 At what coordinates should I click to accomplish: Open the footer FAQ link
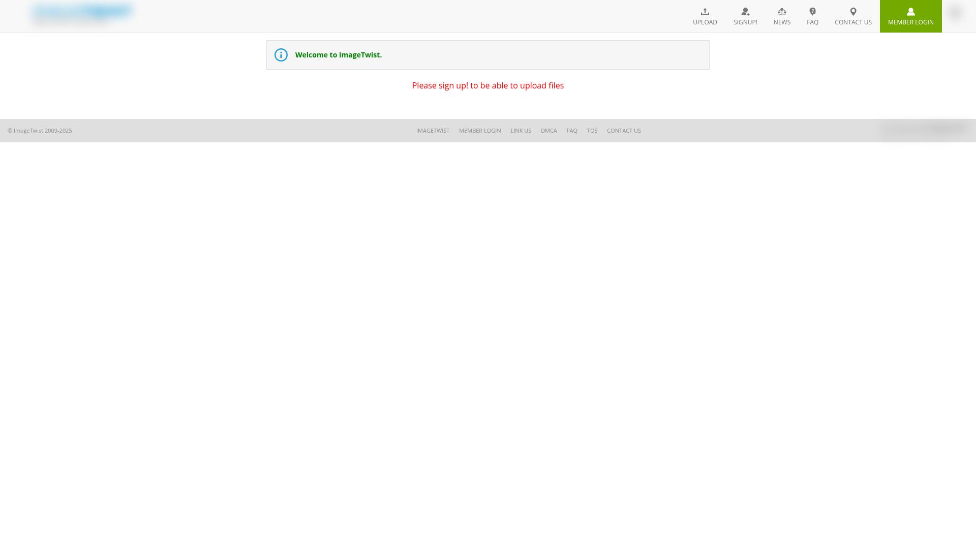572,131
